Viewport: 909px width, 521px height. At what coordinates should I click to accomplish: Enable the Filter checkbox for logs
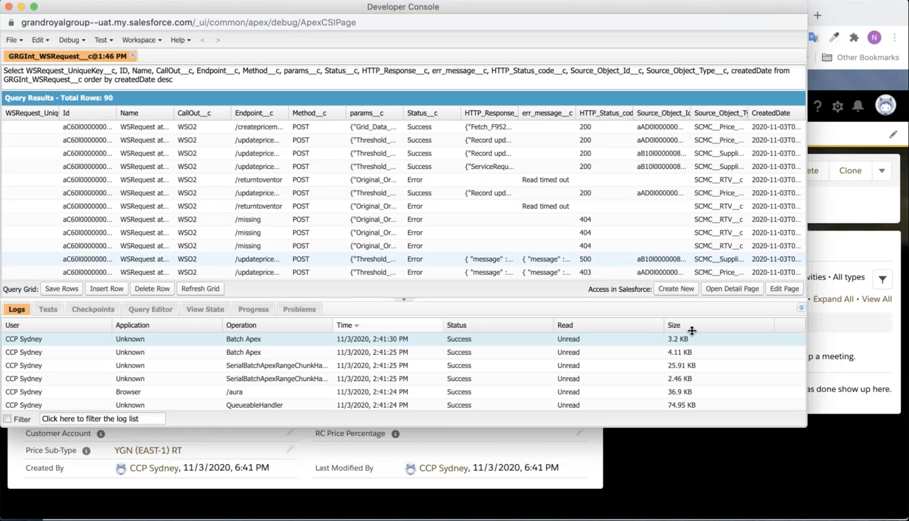point(7,419)
